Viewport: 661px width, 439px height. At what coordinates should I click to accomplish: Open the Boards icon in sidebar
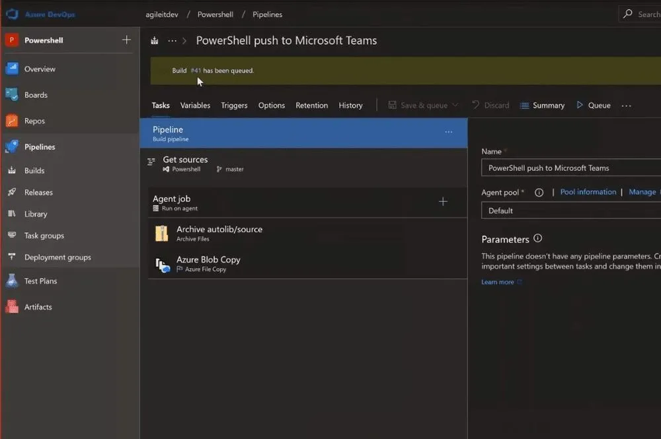coord(12,94)
